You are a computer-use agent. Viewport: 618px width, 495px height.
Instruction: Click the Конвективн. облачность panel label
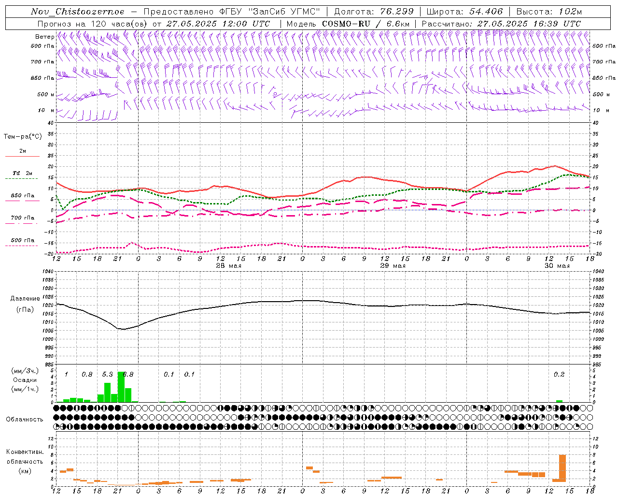(x=25, y=457)
